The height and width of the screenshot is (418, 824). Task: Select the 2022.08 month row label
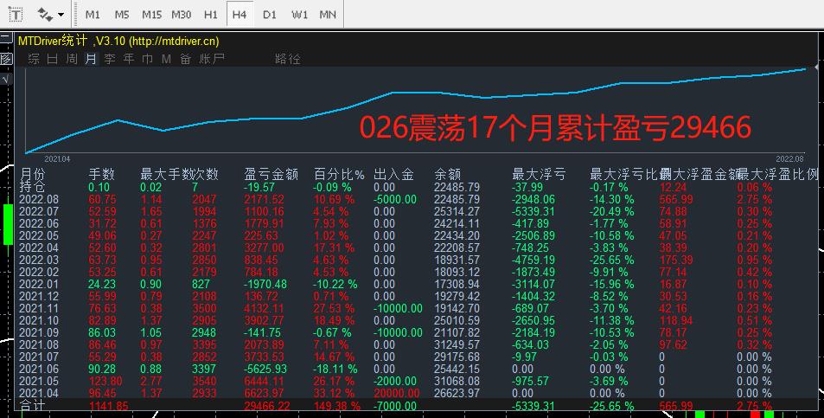tap(39, 199)
